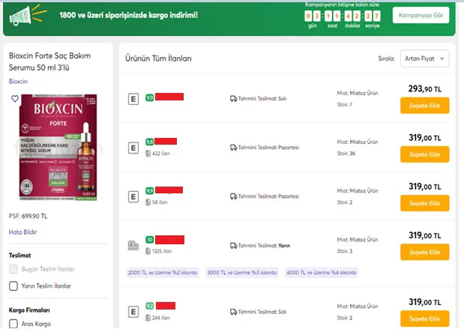Open 1325 ilan seller listings link
464x335 pixels.
click(162, 251)
